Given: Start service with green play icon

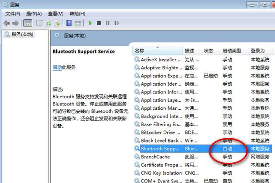Looking at the screenshot, I should click(90, 23).
